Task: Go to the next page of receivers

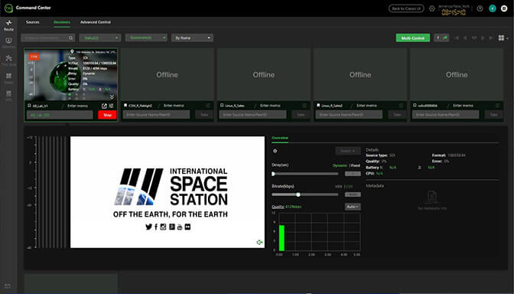Action: tap(483, 38)
